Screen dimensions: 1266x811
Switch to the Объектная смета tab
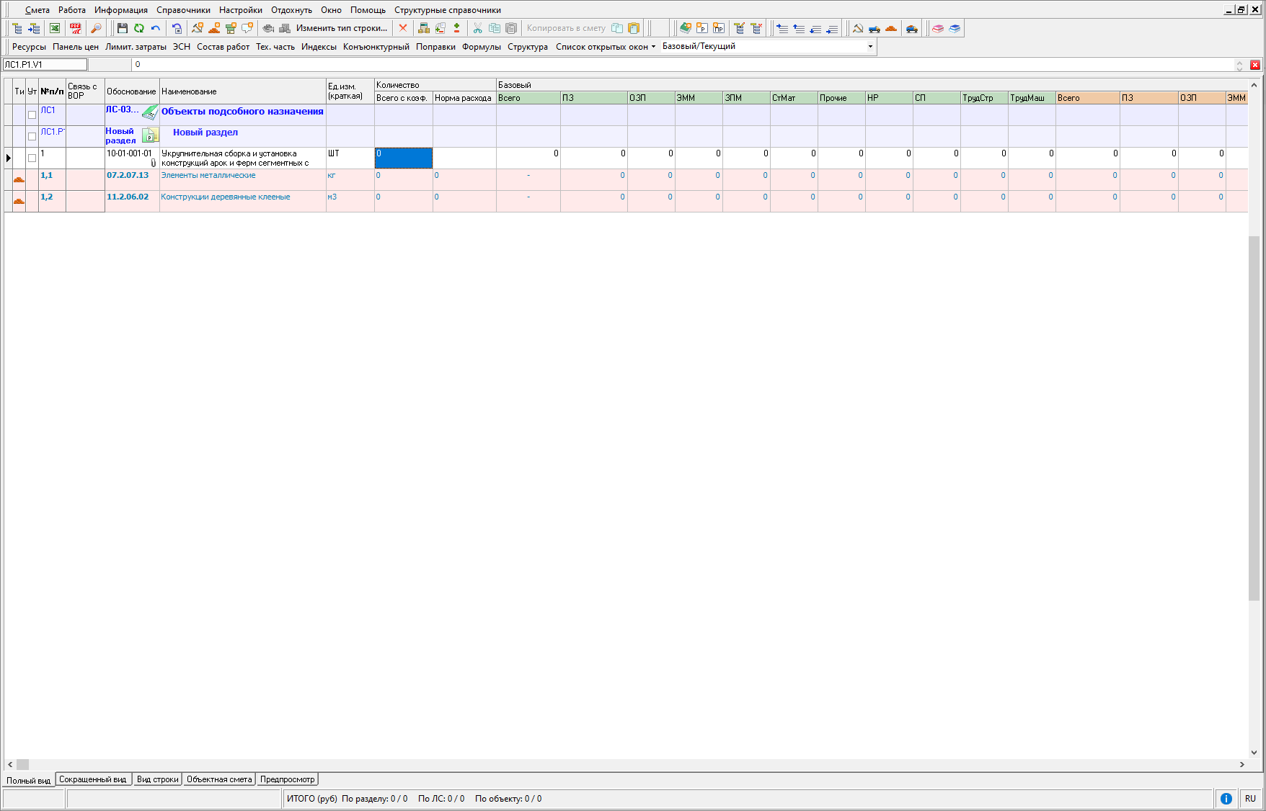(x=219, y=779)
